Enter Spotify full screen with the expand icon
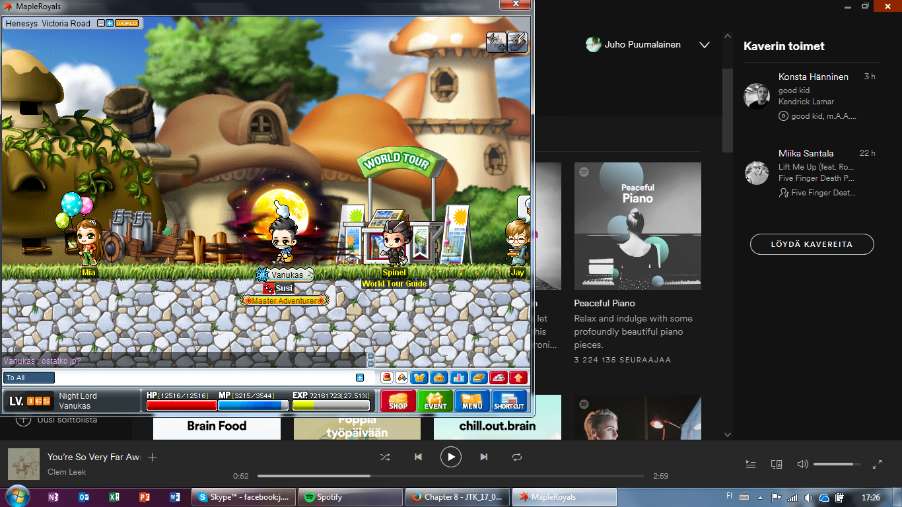Screen dimensions: 902x507 pos(878,464)
